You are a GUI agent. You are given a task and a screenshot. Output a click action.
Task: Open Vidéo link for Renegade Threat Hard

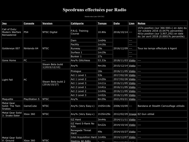coord(132,132)
